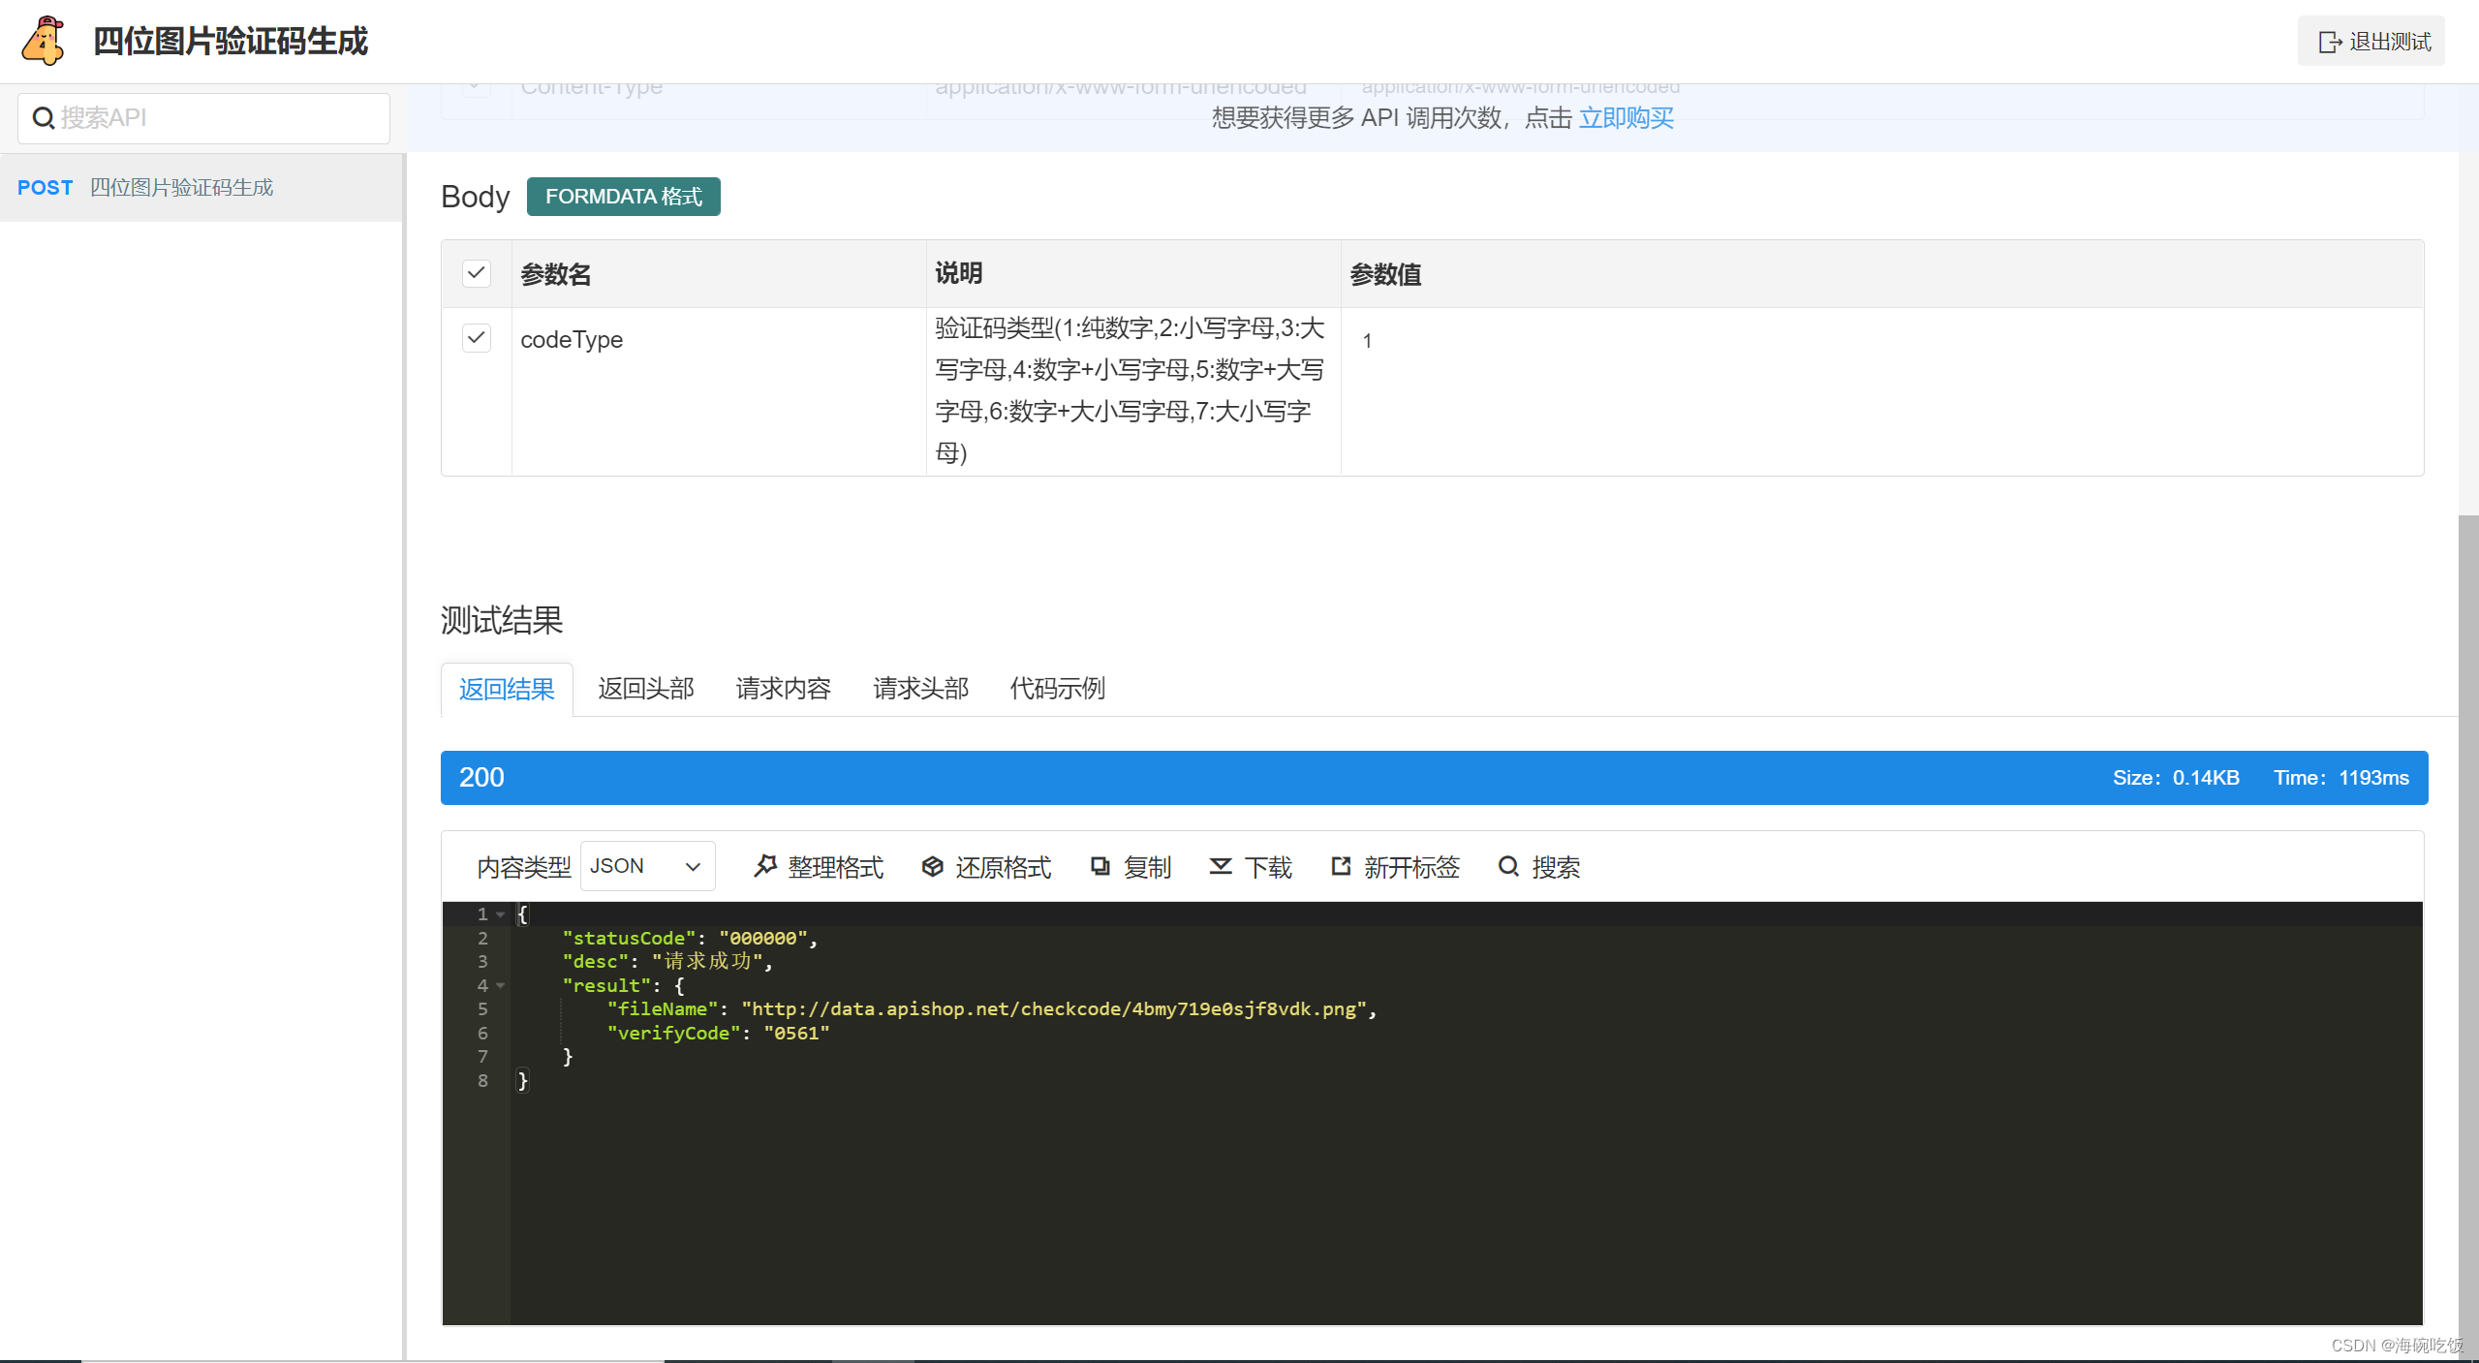Collapse line 1 of the JSON response
This screenshot has width=2479, height=1363.
(x=501, y=914)
